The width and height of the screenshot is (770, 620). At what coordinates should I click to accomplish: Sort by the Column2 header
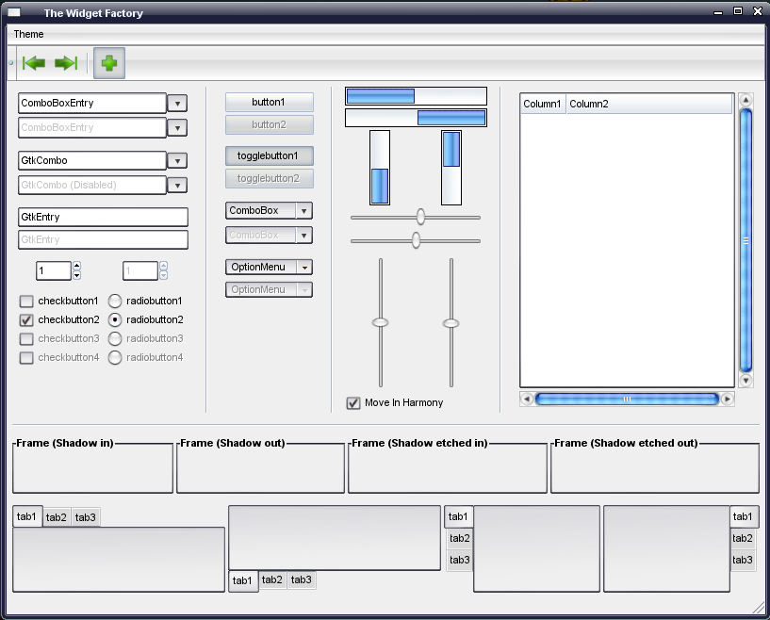point(649,104)
